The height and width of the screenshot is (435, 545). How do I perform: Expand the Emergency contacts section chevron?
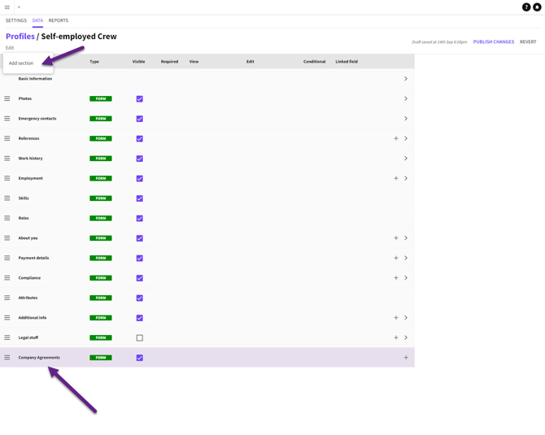tap(406, 119)
